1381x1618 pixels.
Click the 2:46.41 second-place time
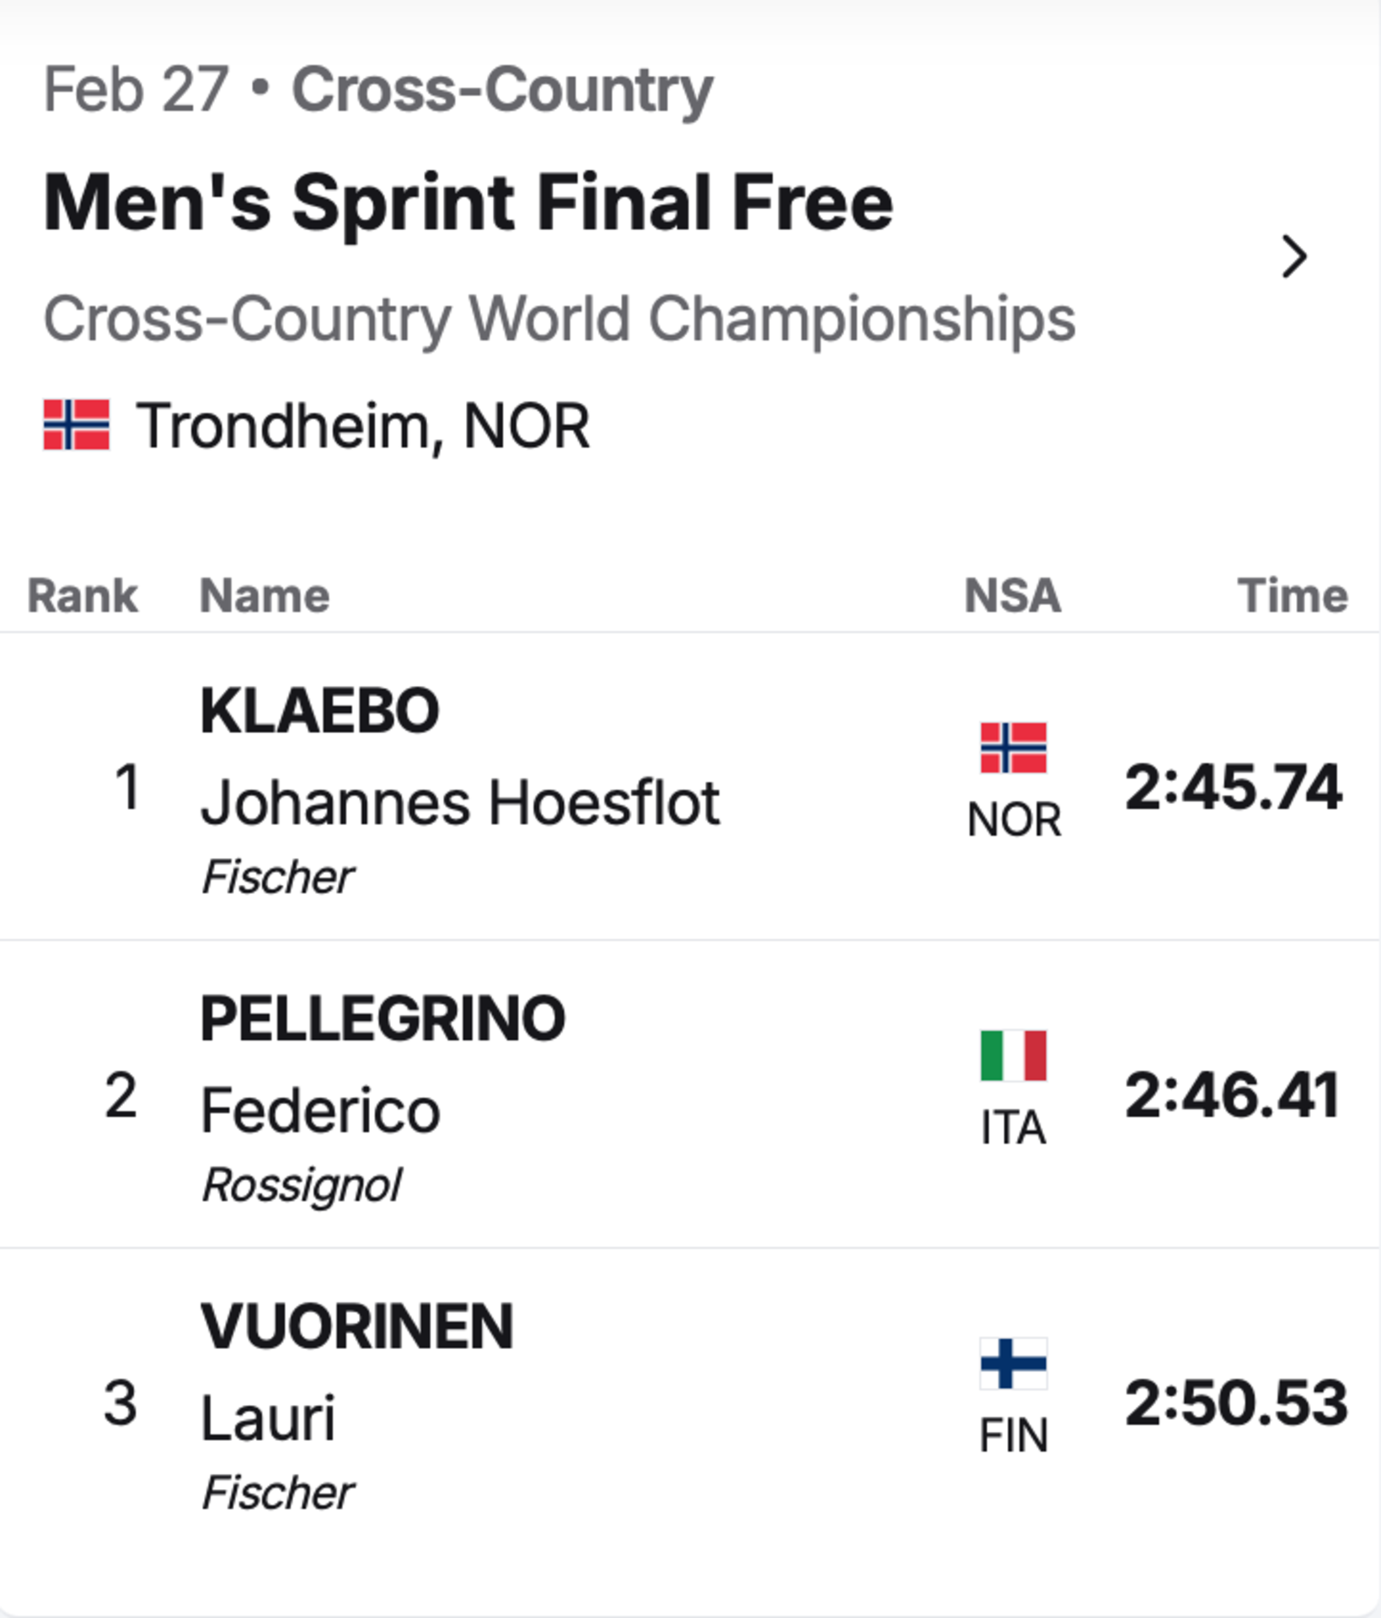point(1233,1095)
